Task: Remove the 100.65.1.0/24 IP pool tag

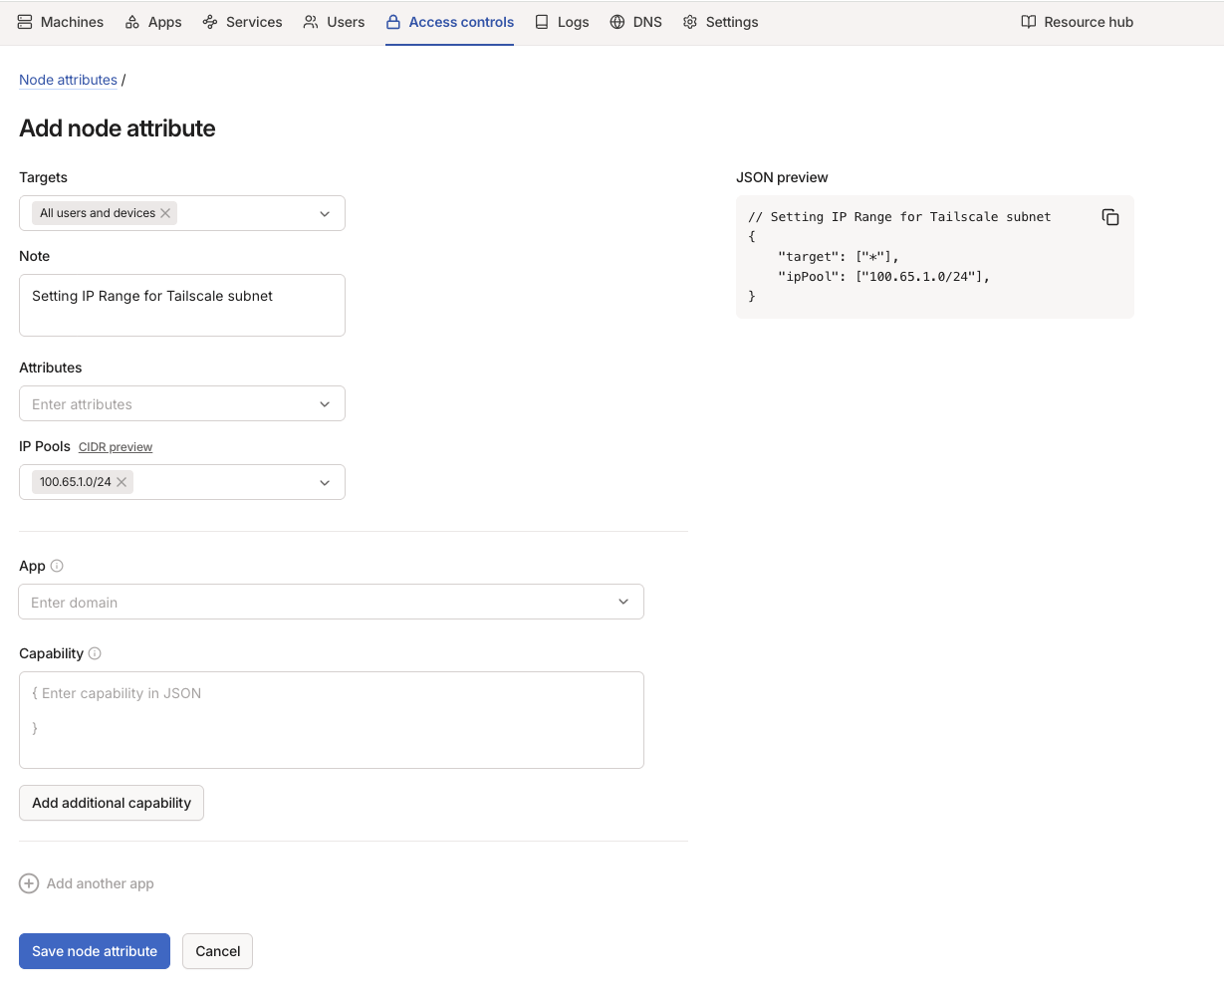Action: pyautogui.click(x=122, y=482)
